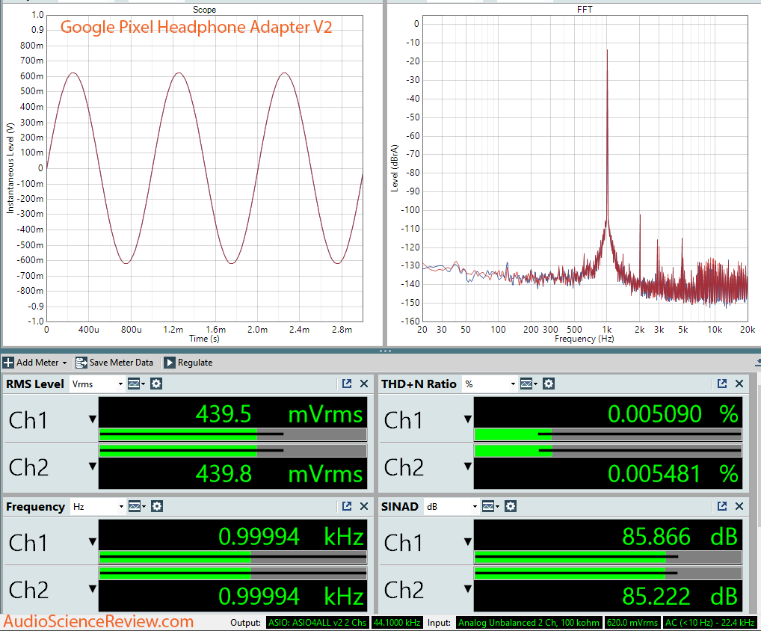The image size is (761, 631).
Task: Open Frequency meter graph view icon
Action: (x=136, y=507)
